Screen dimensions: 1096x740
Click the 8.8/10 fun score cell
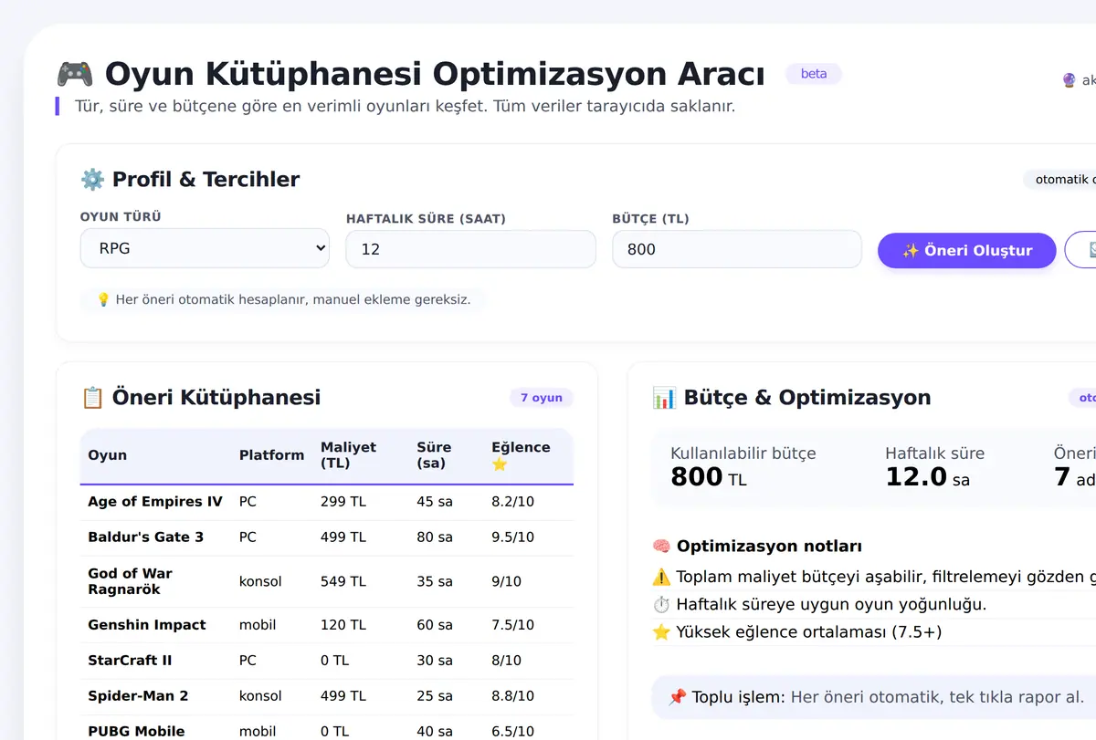click(512, 696)
